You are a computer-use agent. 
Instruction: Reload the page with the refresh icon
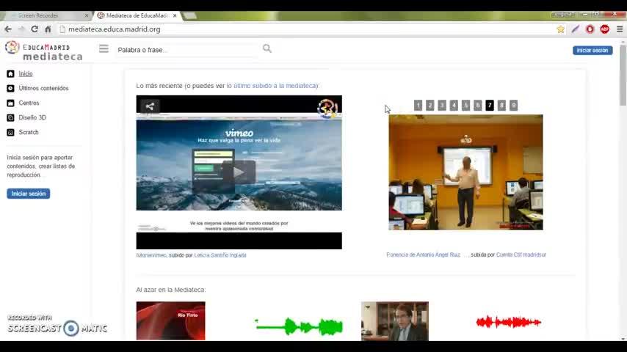click(x=35, y=29)
